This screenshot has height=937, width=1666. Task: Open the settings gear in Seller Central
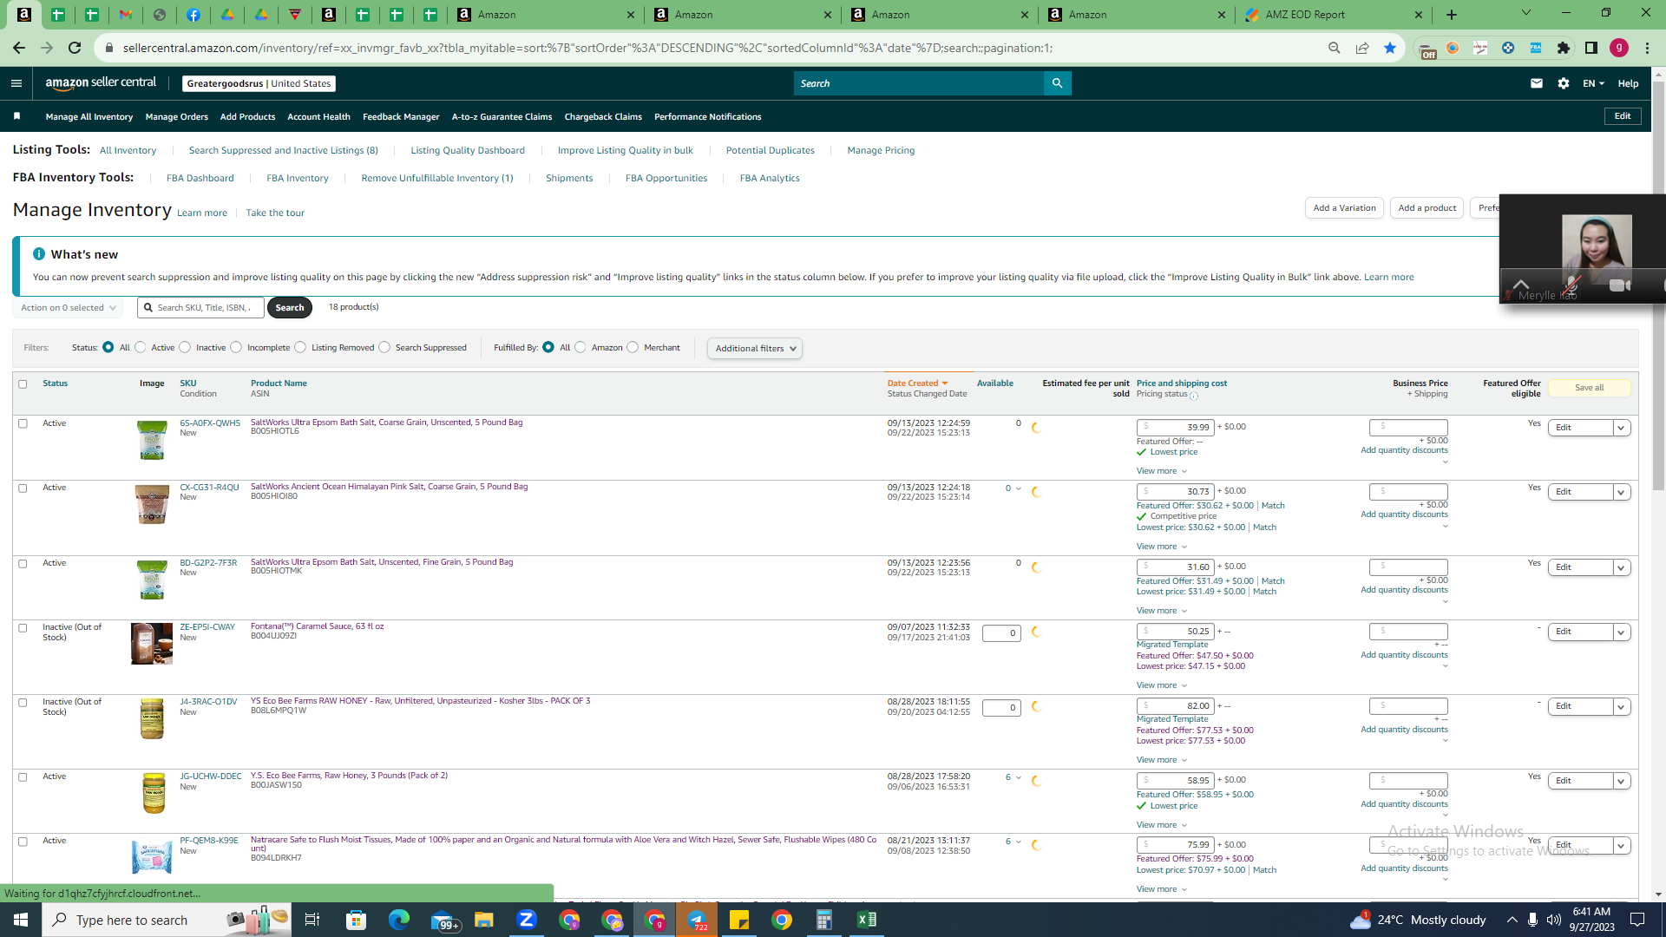pyautogui.click(x=1564, y=83)
